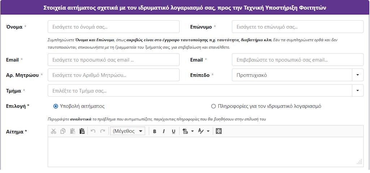Click the Copy icon in editor toolbar
This screenshot has height=173, width=370.
(x=63, y=131)
